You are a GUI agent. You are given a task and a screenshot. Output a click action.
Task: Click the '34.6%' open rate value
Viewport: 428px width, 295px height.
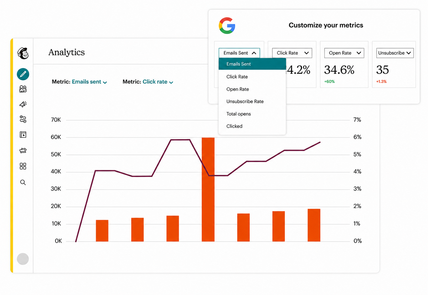(x=339, y=70)
